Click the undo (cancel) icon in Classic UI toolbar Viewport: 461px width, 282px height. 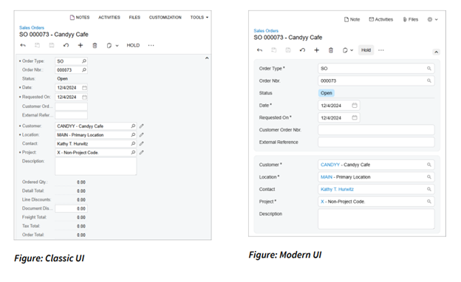66,45
